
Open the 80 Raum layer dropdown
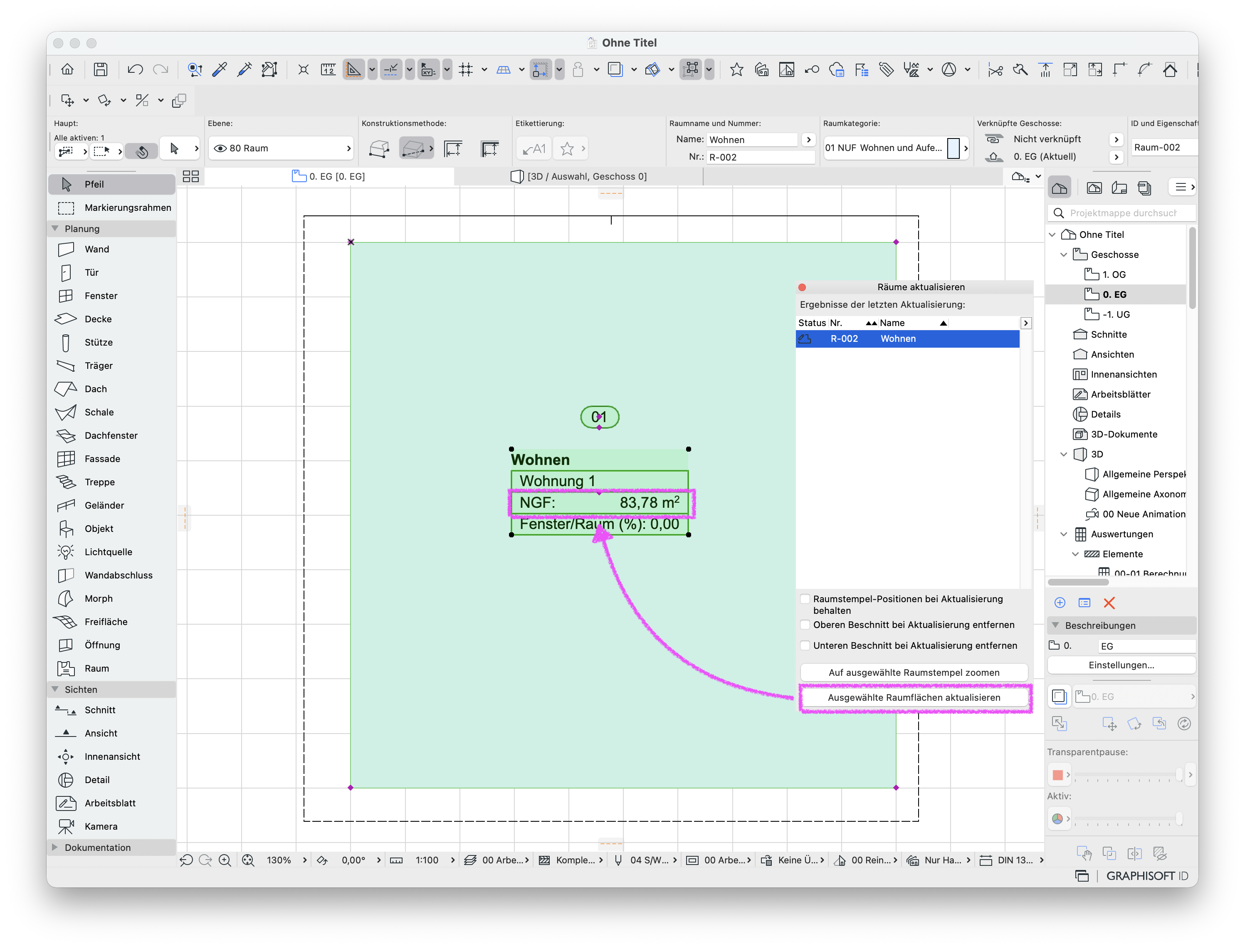pos(282,148)
